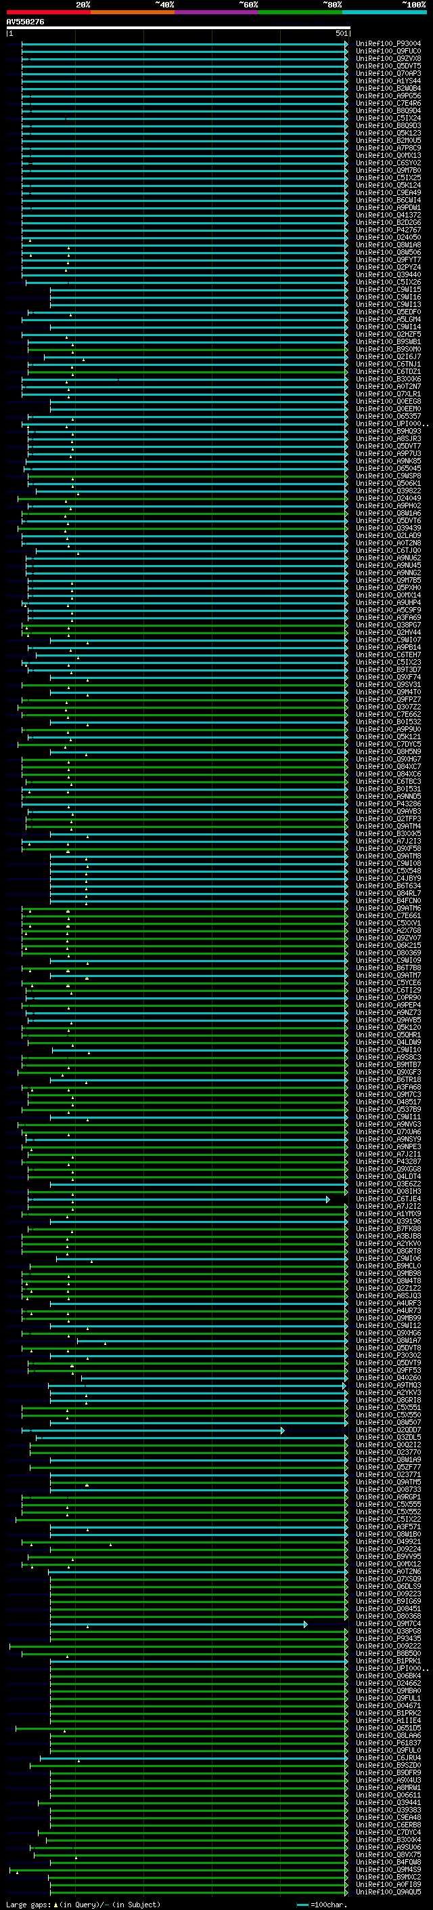Select subject label UniRef100_A5C9F9

tap(388, 610)
